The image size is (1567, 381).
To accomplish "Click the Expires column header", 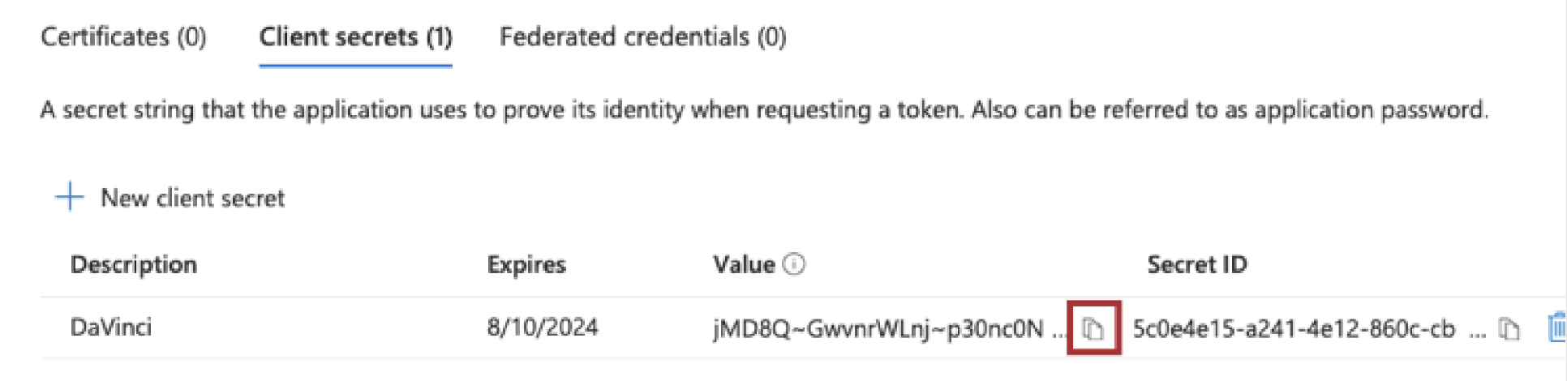I will point(526,264).
